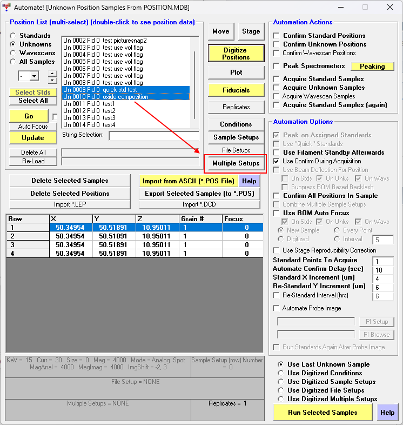The height and width of the screenshot is (425, 403).
Task: Enable Confirm Standard Positions checkbox
Action: 277,36
